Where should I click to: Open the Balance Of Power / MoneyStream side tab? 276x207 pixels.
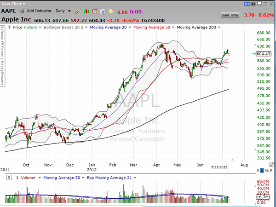[2, 56]
